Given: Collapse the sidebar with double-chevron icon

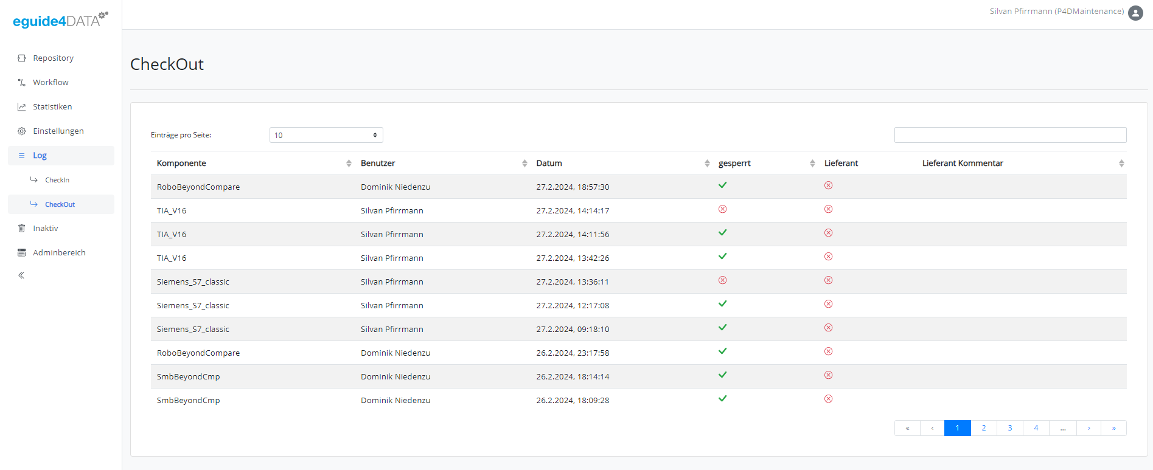Looking at the screenshot, I should click(x=21, y=275).
